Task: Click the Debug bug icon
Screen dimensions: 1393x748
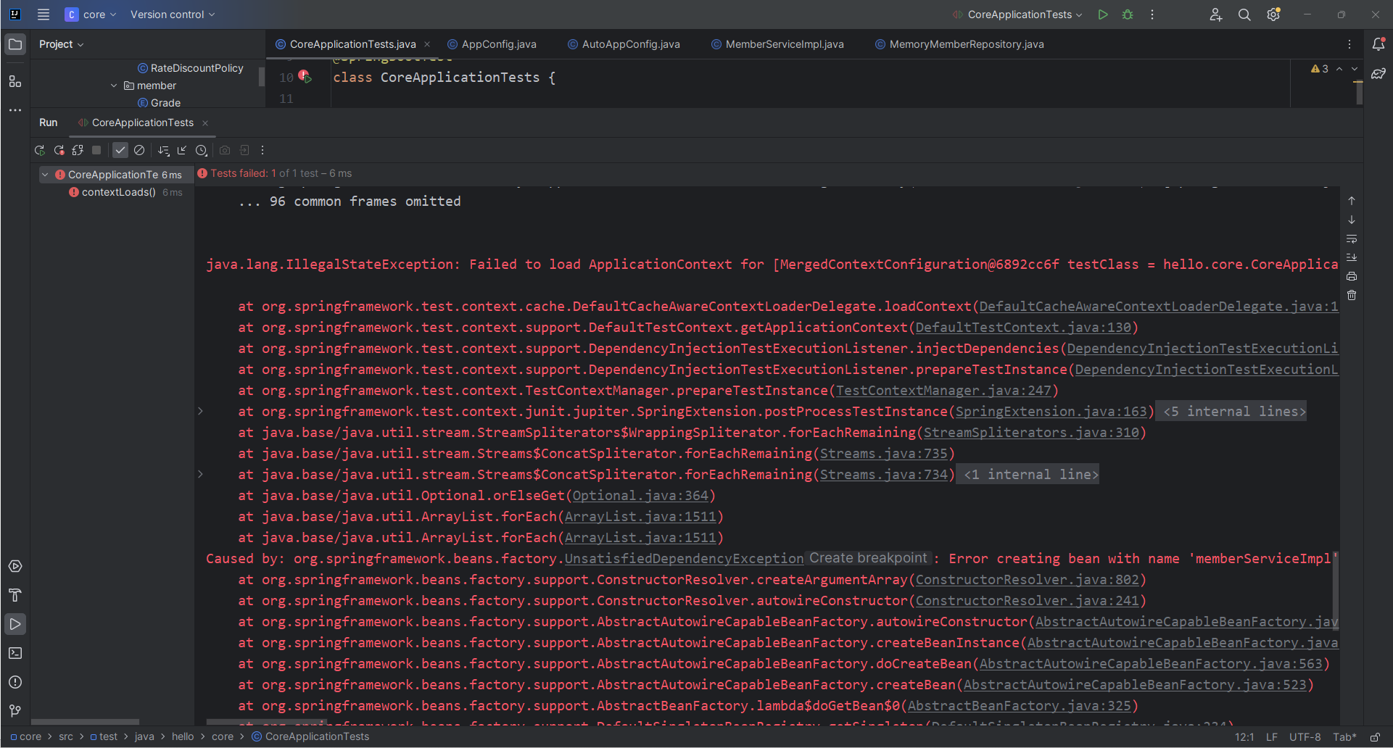Action: (1128, 14)
